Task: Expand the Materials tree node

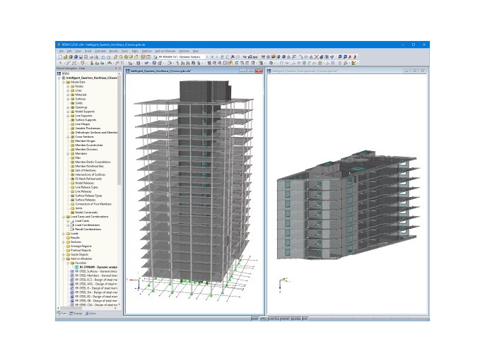Action: 68,95
